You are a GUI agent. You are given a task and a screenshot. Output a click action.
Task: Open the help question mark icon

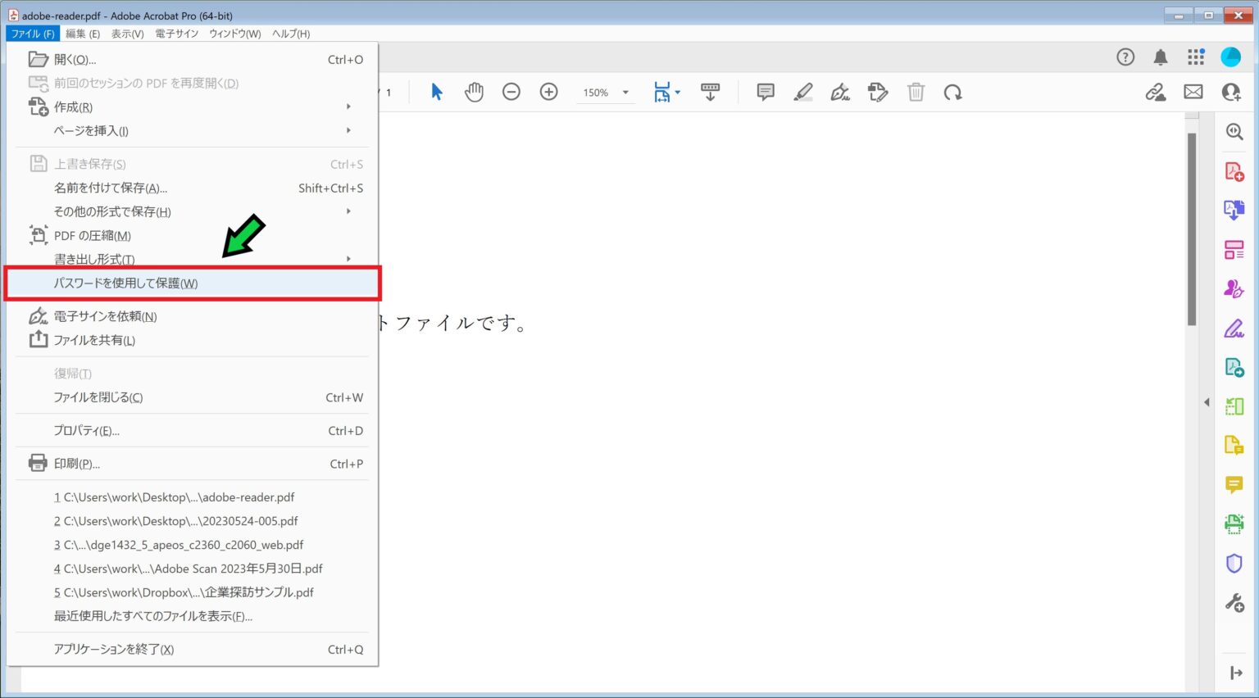point(1125,57)
